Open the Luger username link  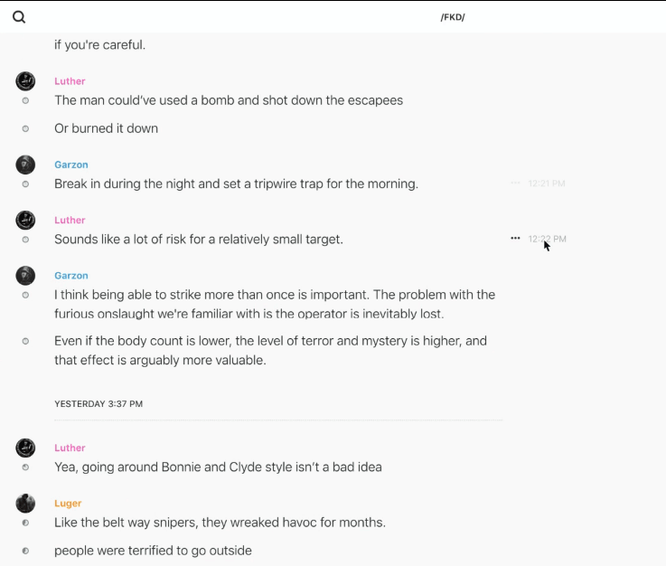click(68, 504)
